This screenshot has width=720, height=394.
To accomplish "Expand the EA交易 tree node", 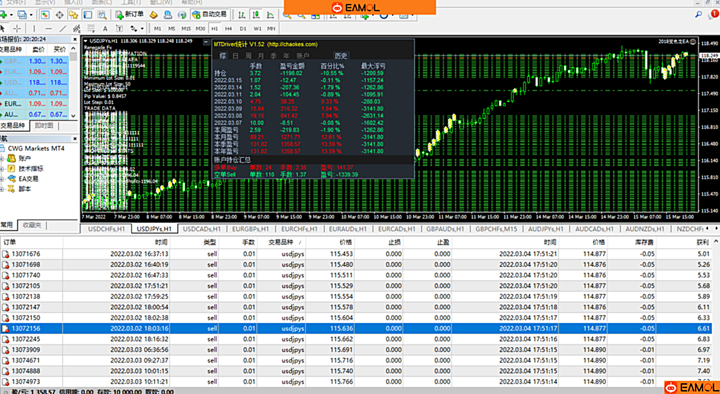I will pyautogui.click(x=2, y=178).
